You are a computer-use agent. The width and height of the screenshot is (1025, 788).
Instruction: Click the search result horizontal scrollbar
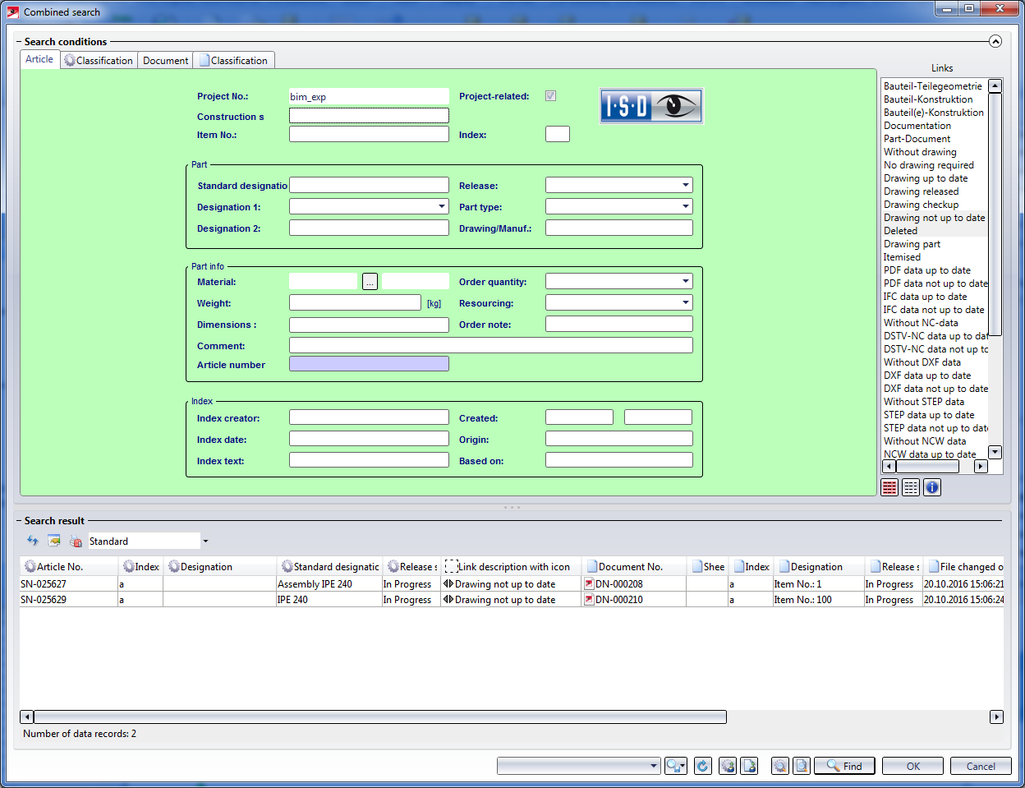(x=380, y=717)
